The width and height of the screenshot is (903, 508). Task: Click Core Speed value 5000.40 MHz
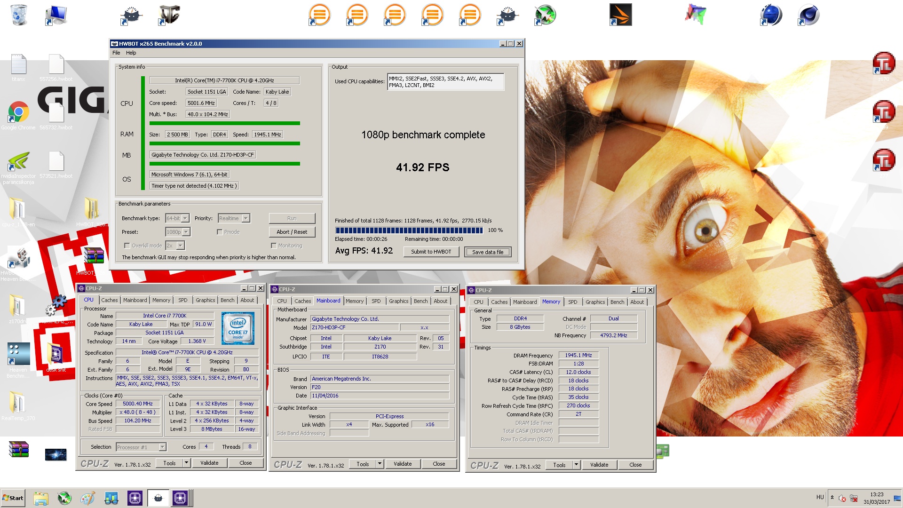point(138,404)
